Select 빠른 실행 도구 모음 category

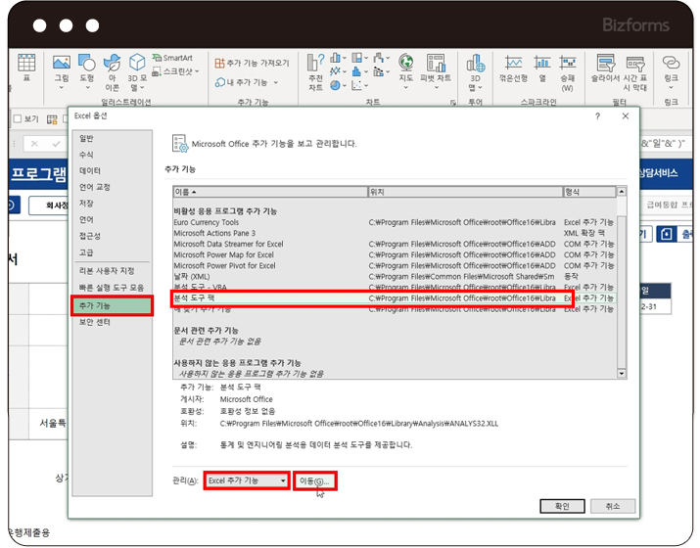pyautogui.click(x=112, y=288)
